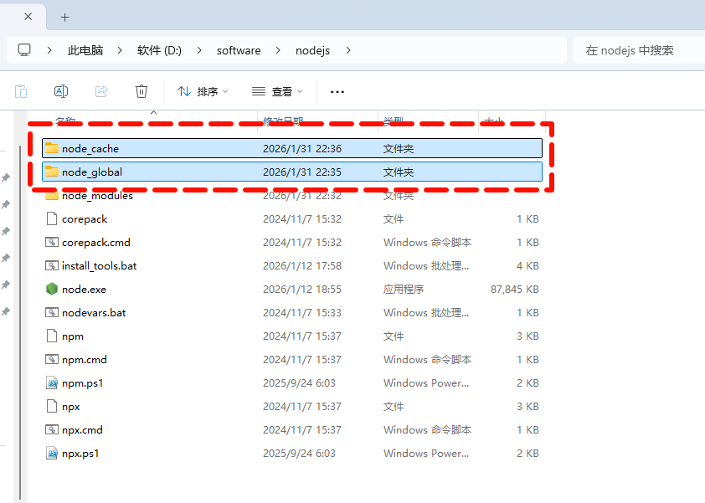Viewport: 705px width, 503px height.
Task: Select the nodevars.bat file
Action: [292, 312]
